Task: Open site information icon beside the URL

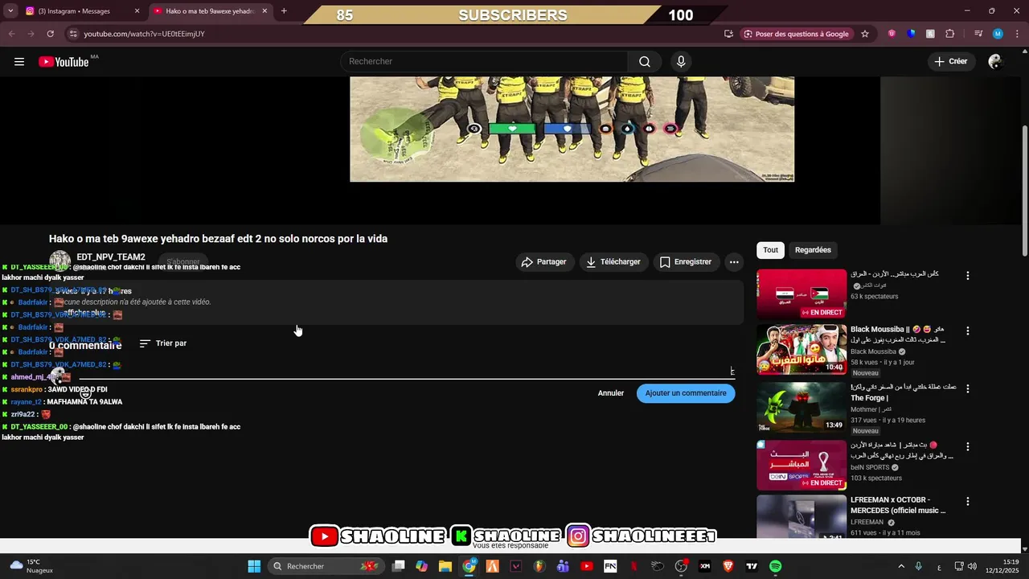Action: click(x=73, y=34)
